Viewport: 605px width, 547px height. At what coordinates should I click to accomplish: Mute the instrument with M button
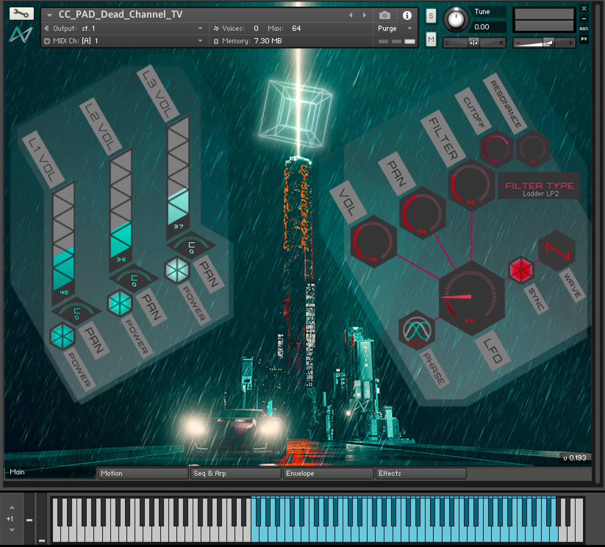[x=431, y=39]
